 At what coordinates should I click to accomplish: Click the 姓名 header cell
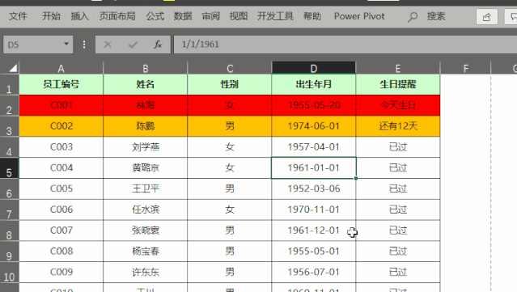point(146,84)
